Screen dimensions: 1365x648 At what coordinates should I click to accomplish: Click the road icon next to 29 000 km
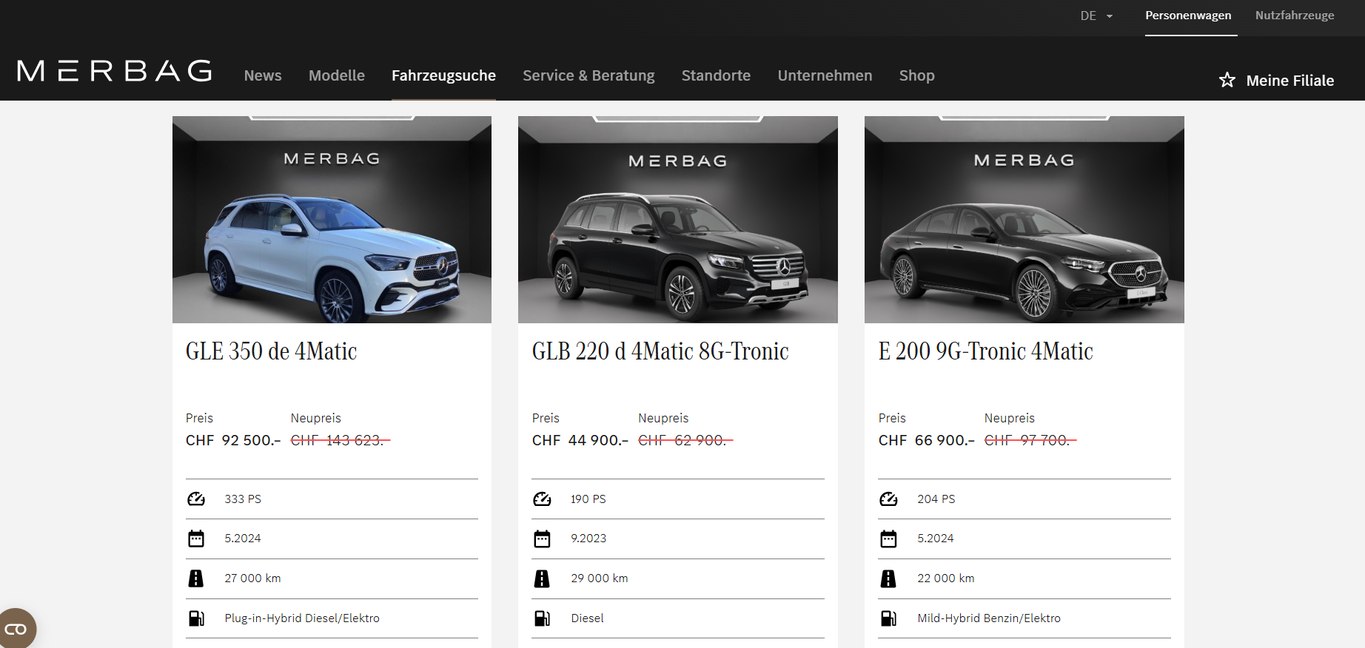click(542, 578)
